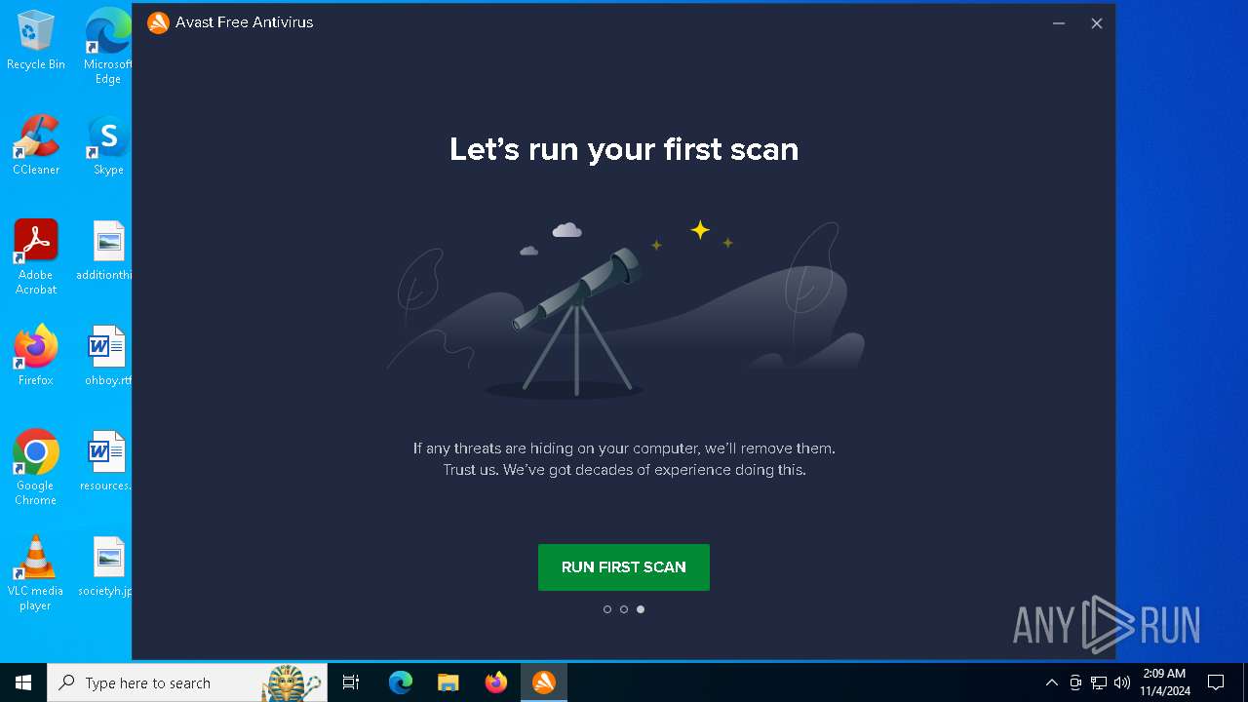Image resolution: width=1248 pixels, height=702 pixels.
Task: Click the Meet Now tray icon
Action: pos(1075,682)
